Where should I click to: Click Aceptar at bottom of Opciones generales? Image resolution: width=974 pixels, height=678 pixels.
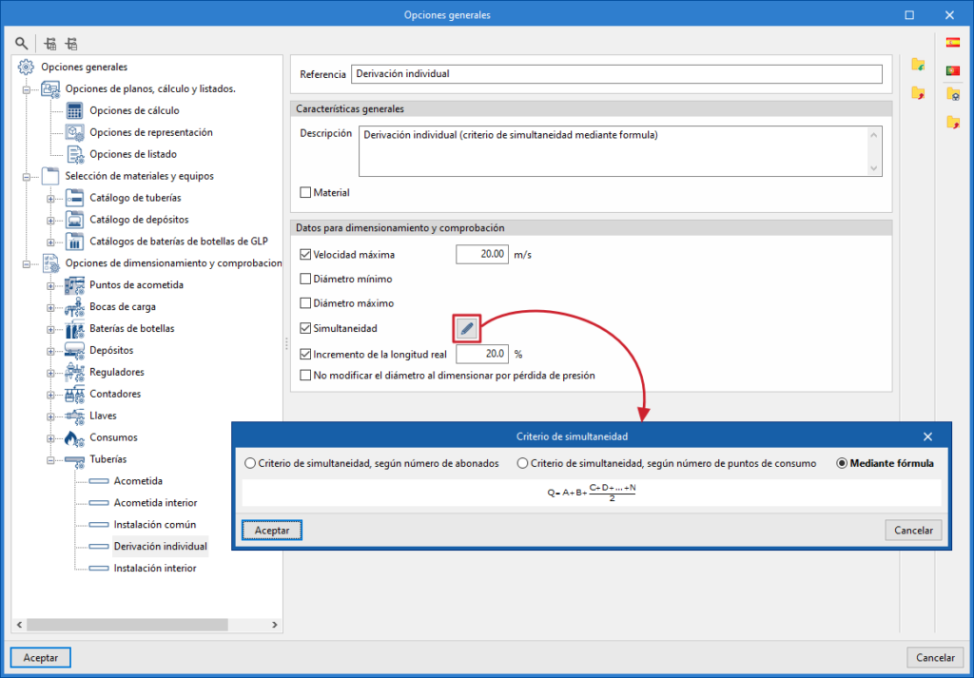(40, 657)
